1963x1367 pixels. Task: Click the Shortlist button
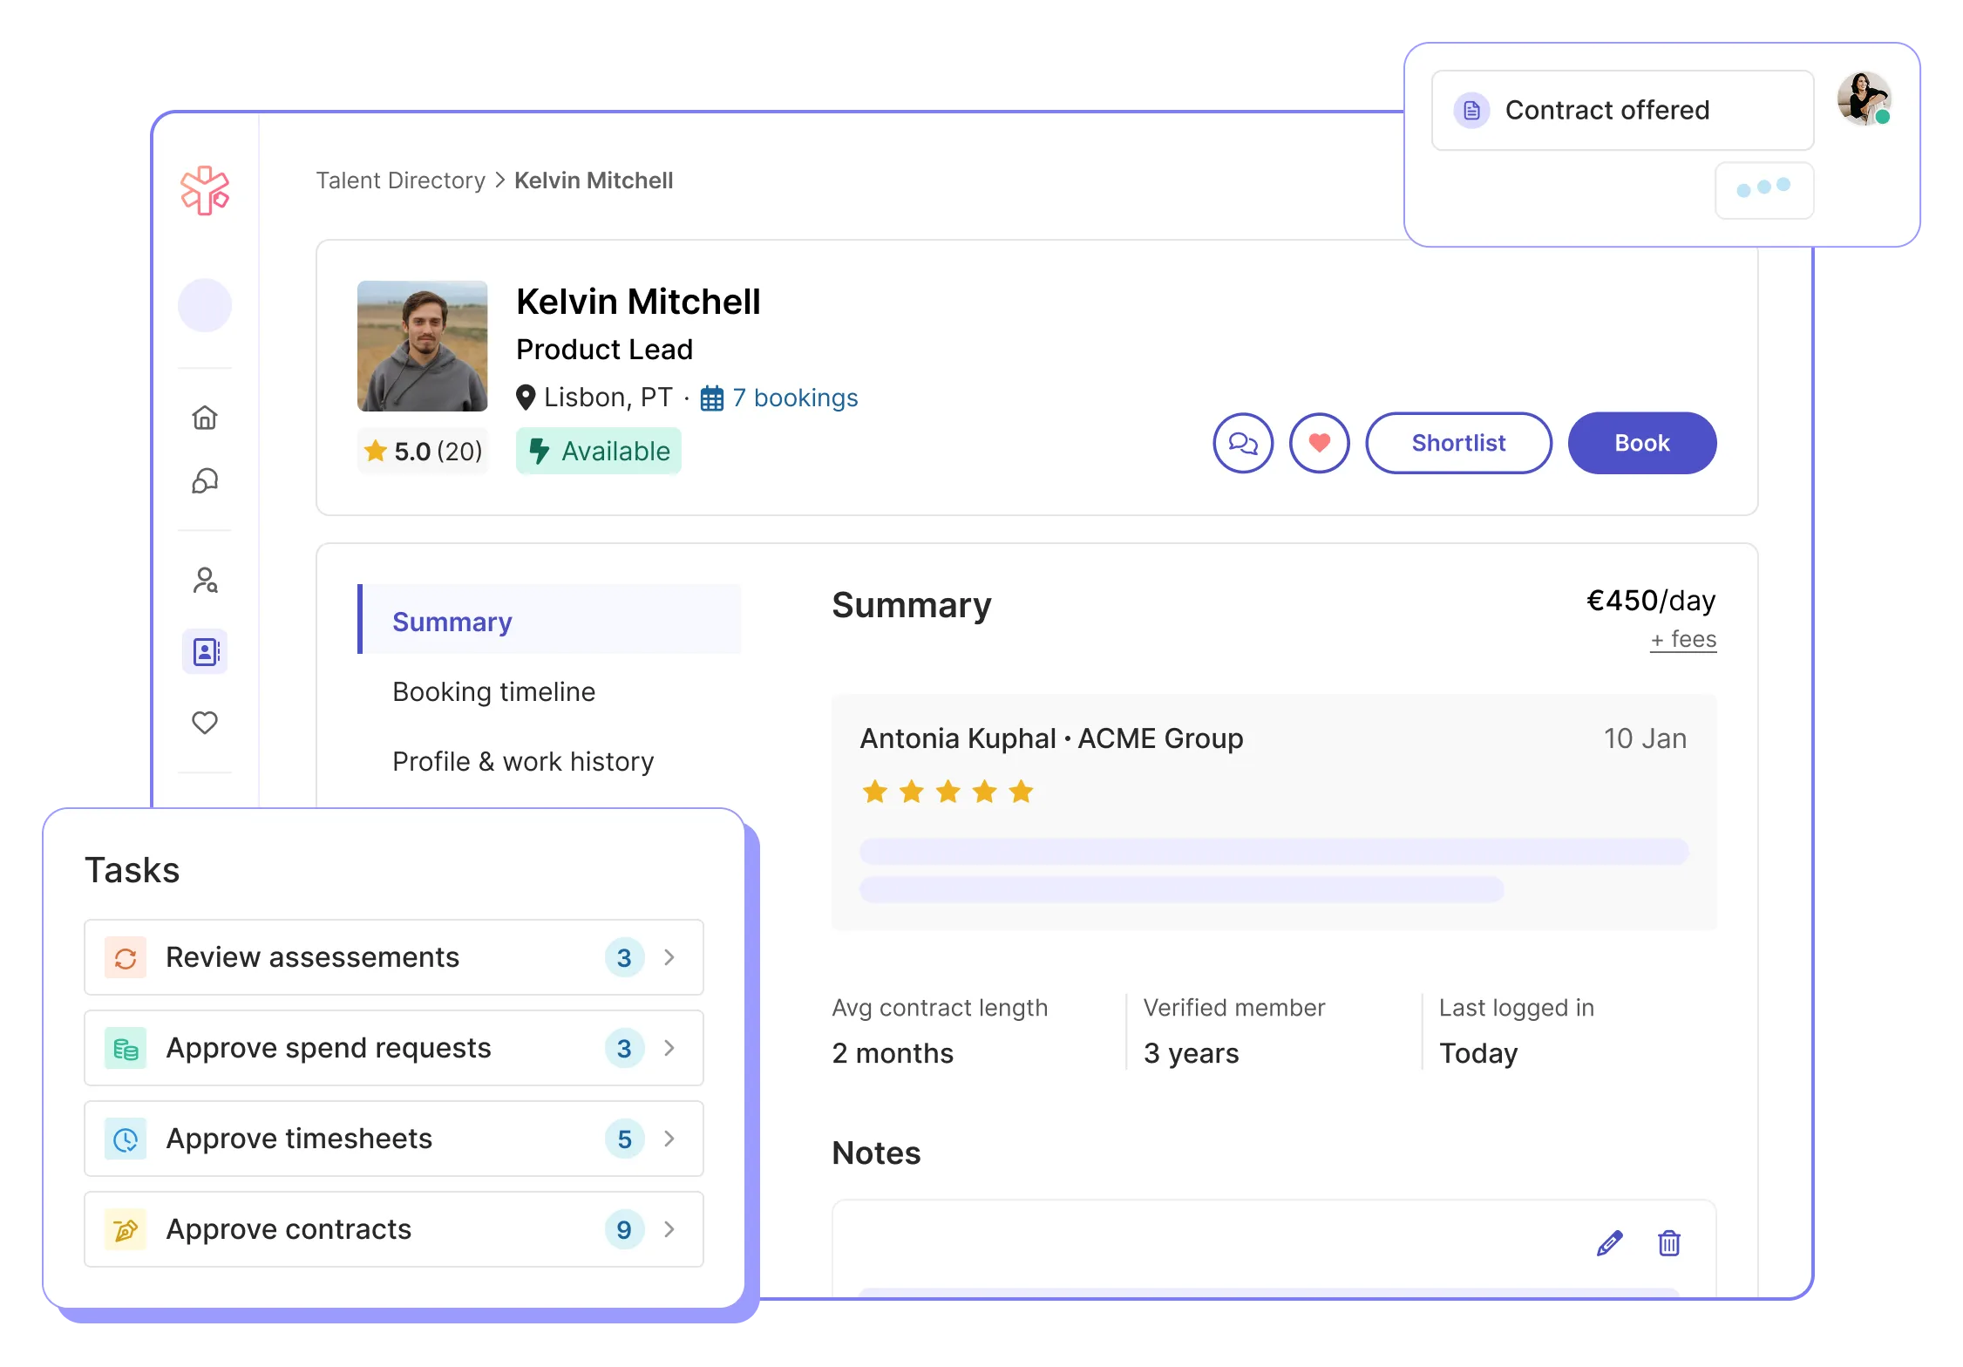(1458, 443)
